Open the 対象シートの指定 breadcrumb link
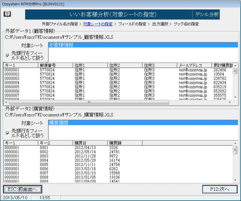This screenshot has height=201, width=241. (98, 24)
